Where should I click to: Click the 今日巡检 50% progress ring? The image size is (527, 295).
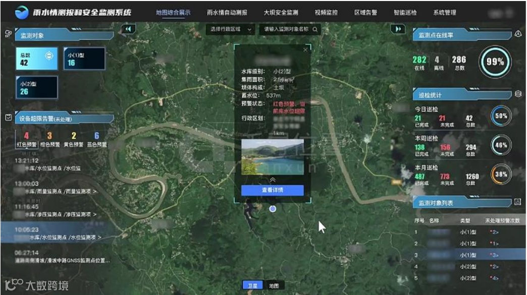pyautogui.click(x=501, y=116)
